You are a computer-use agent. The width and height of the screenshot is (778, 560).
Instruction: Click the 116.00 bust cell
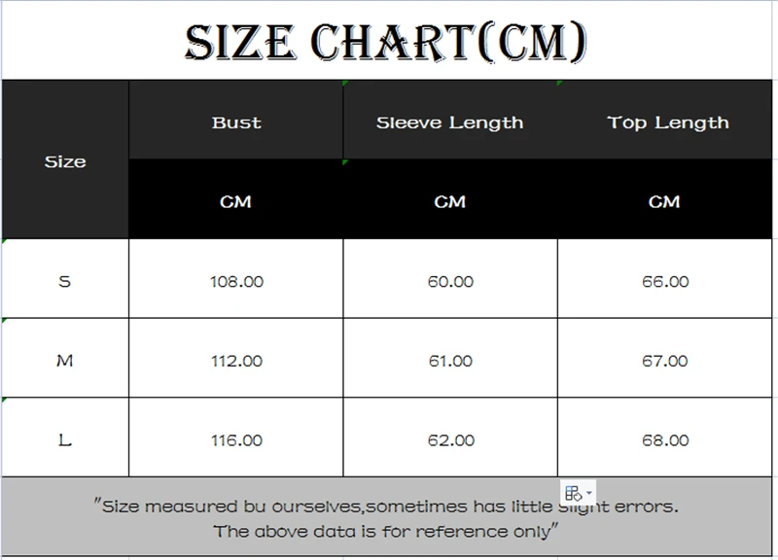(x=236, y=439)
